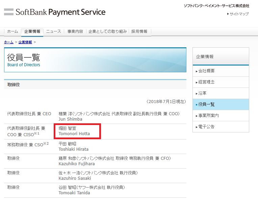Viewport: 258px width, 199px height.
Task: Open 電子公告 in the sidebar
Action: click(x=221, y=127)
